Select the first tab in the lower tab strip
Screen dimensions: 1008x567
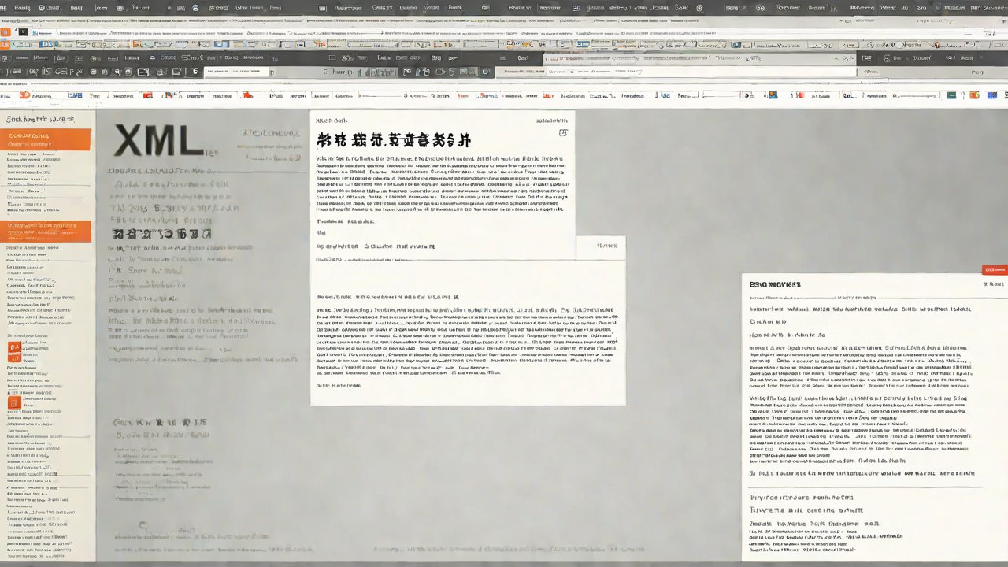(39, 95)
